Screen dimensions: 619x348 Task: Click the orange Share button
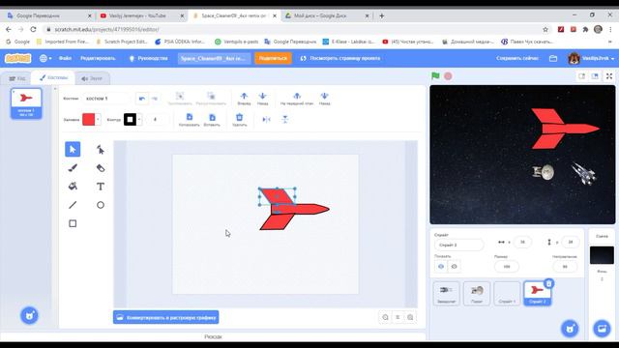tap(273, 58)
